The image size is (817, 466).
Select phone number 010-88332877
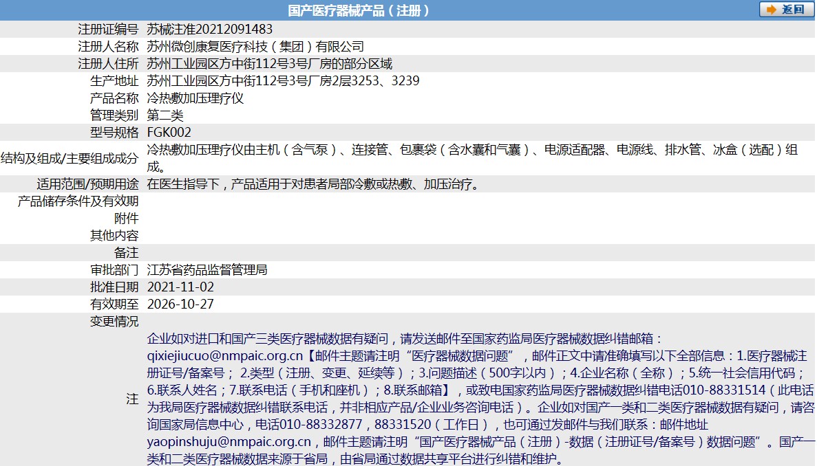pyautogui.click(x=321, y=424)
